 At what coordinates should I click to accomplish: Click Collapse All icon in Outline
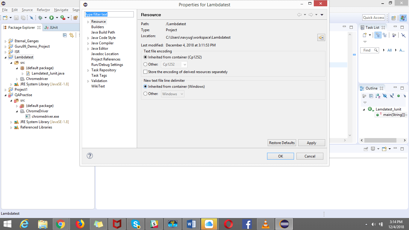371,96
